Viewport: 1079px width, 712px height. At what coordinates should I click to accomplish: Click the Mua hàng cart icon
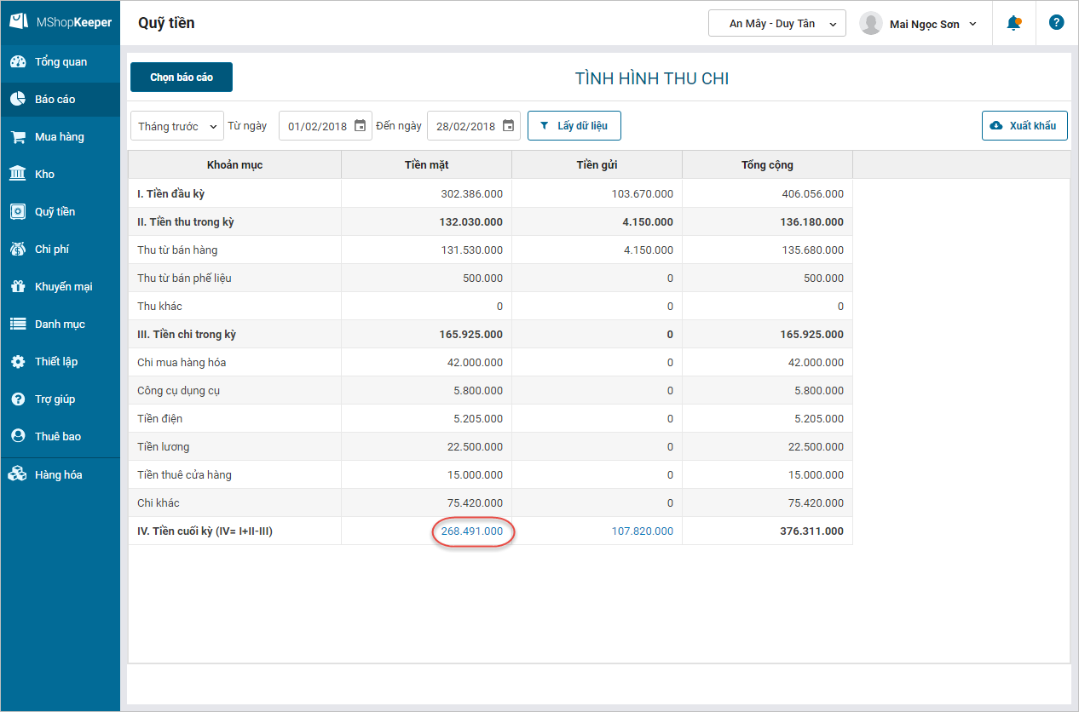click(x=17, y=137)
